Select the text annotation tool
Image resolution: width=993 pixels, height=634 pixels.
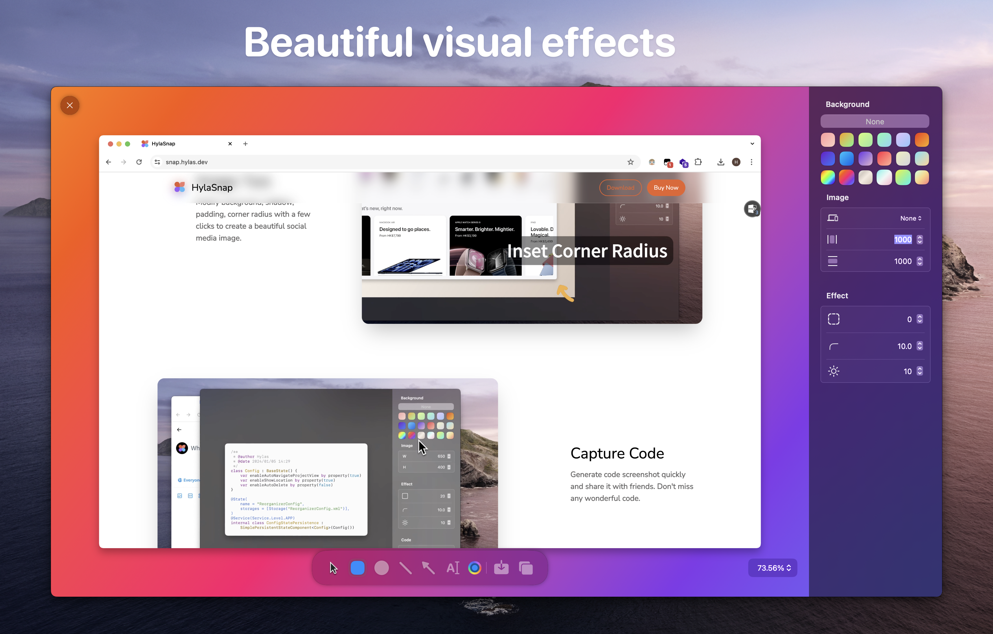click(452, 568)
